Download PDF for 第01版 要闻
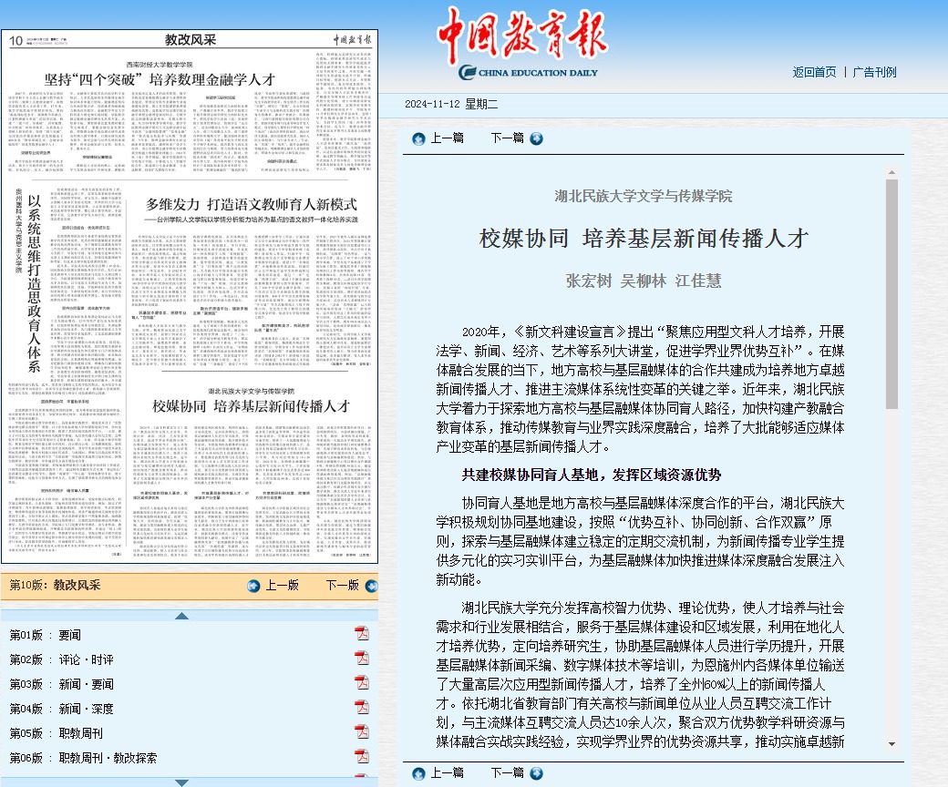Screen dimensions: 948x787 362,634
